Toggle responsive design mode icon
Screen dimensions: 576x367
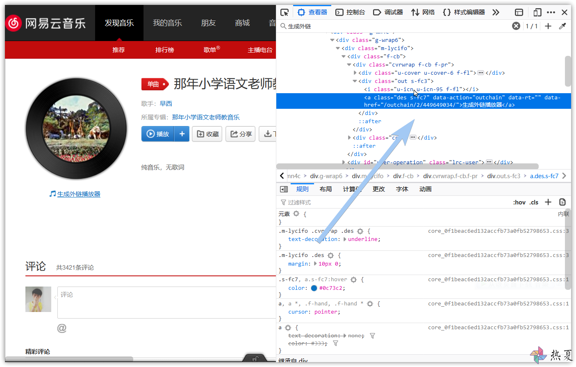[537, 12]
